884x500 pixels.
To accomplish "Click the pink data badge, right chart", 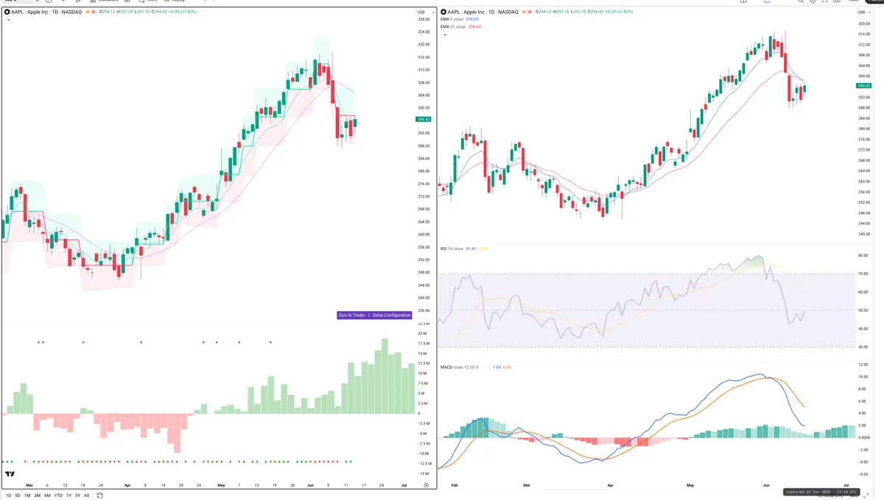I will coord(531,12).
